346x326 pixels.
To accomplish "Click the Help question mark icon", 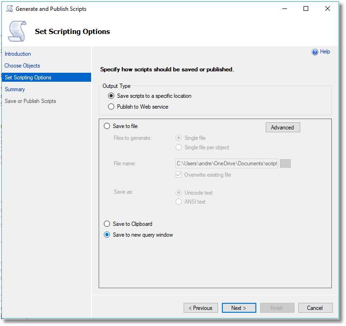I will 315,52.
